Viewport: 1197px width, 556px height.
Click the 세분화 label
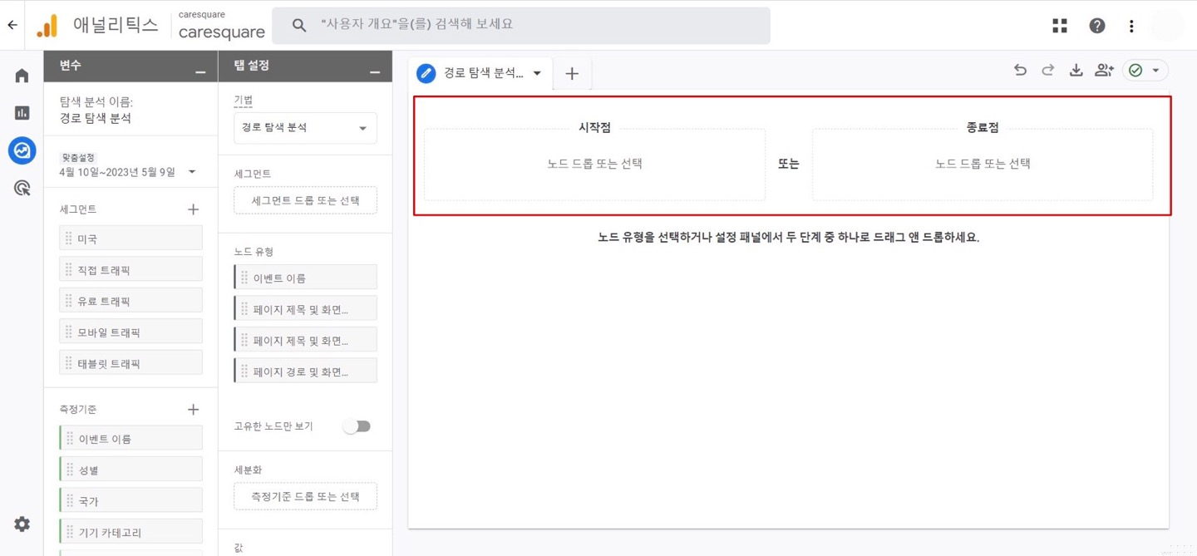248,470
